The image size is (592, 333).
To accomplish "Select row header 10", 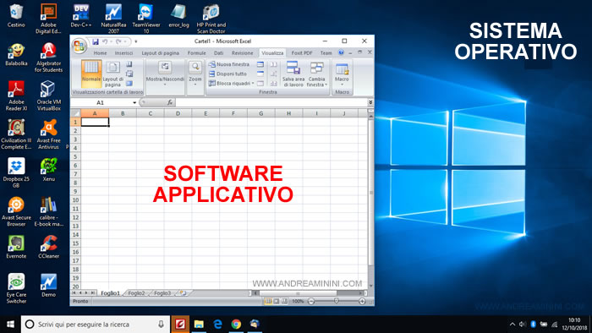I will [x=75, y=199].
